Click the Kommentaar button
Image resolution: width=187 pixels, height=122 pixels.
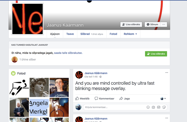pyautogui.click(x=105, y=99)
